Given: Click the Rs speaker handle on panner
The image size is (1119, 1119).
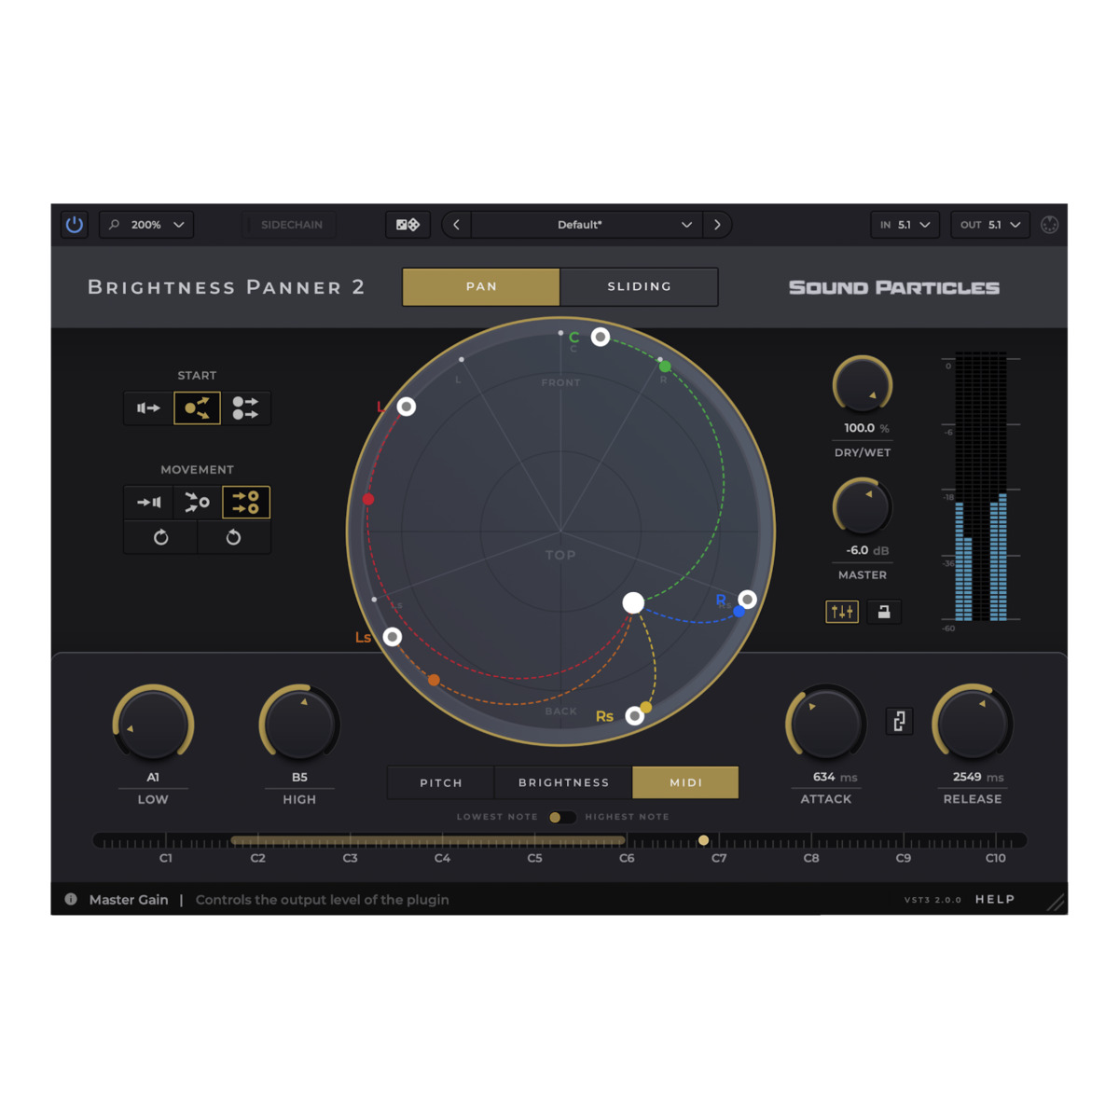Looking at the screenshot, I should 635,715.
